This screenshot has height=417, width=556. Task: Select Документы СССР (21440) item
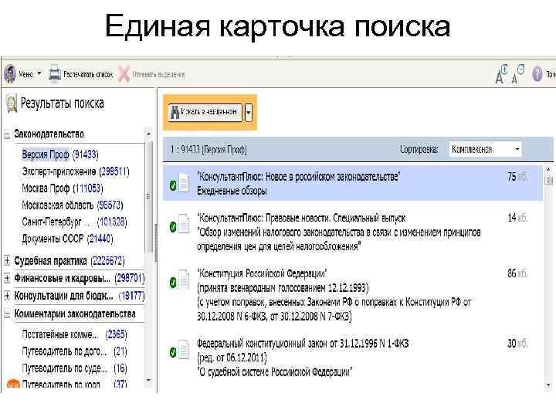pos(67,239)
